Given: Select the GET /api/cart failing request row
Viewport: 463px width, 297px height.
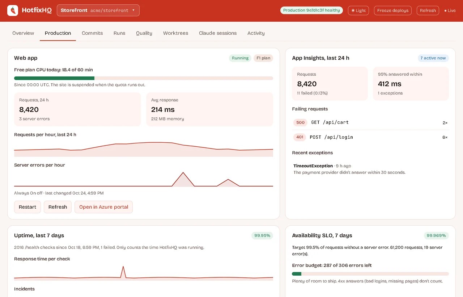Looking at the screenshot, I should pos(370,122).
